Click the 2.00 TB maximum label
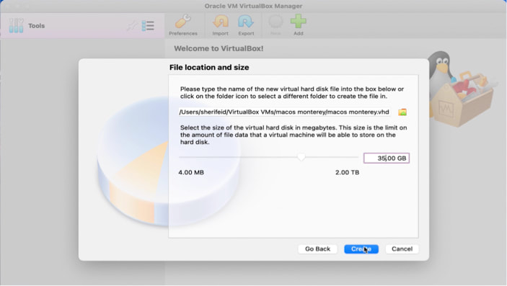The height and width of the screenshot is (286, 507). click(x=347, y=173)
